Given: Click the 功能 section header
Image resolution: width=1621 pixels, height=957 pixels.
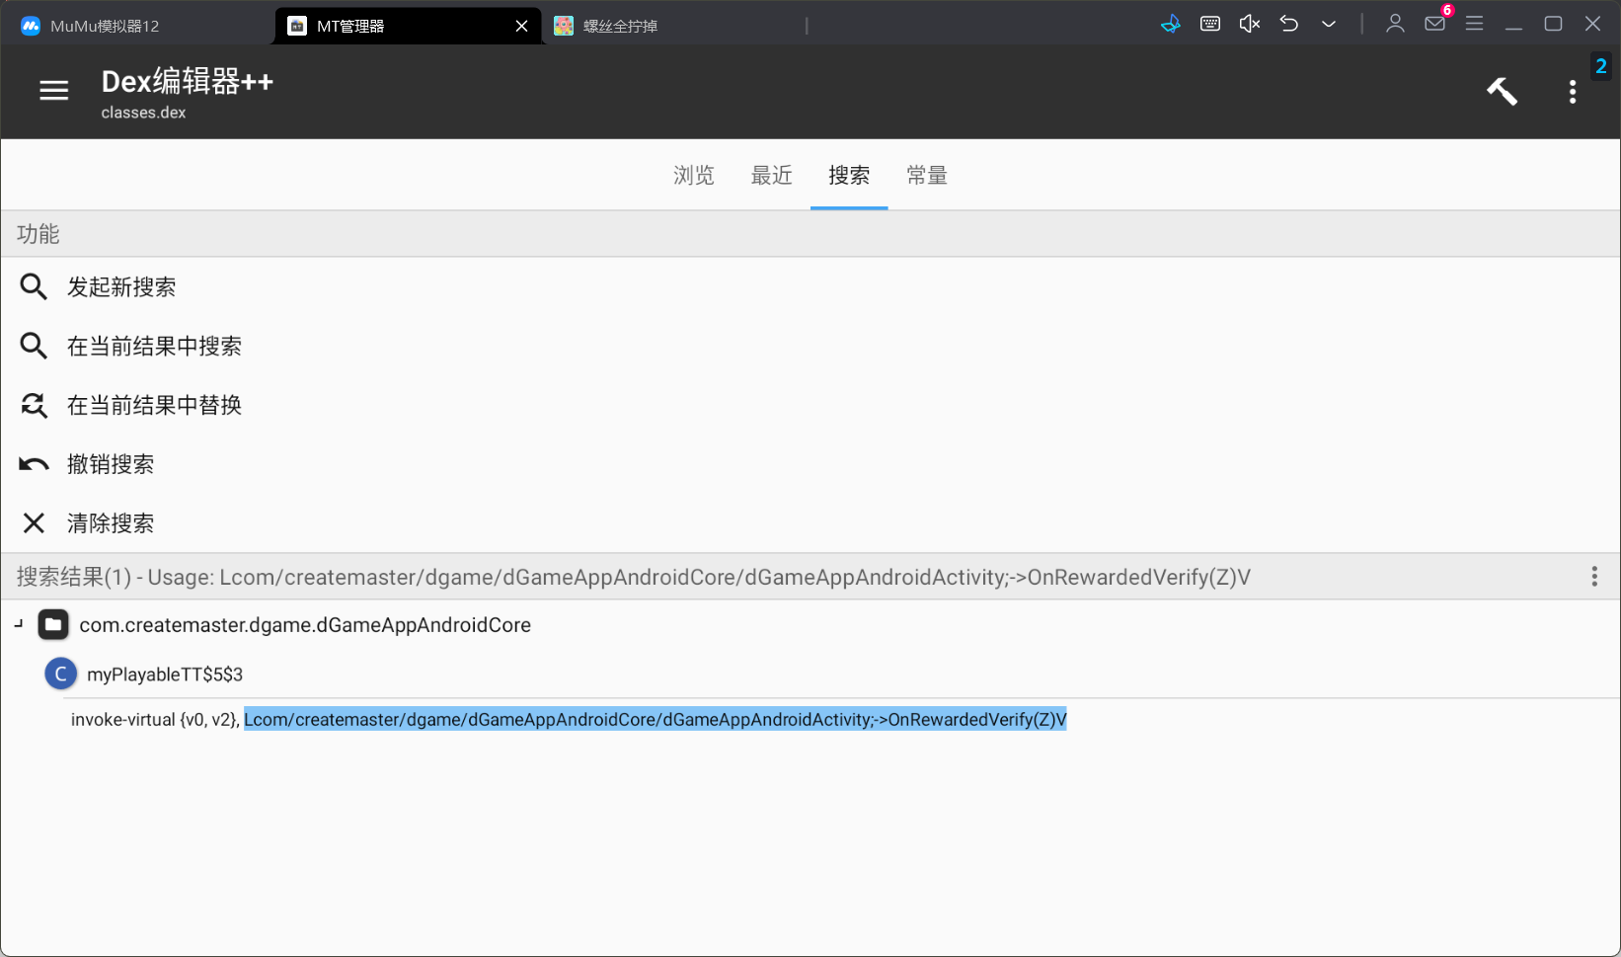Looking at the screenshot, I should point(810,234).
